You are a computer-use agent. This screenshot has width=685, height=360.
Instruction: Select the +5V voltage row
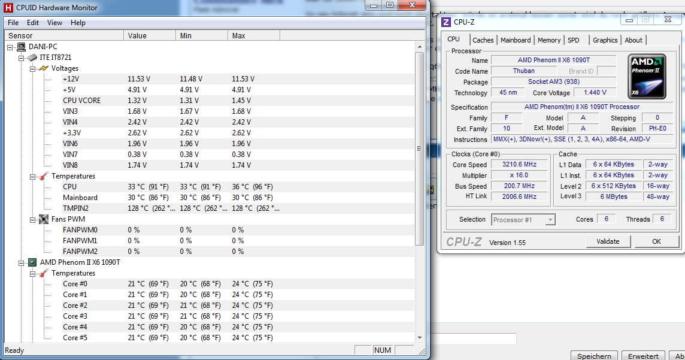coord(238,90)
